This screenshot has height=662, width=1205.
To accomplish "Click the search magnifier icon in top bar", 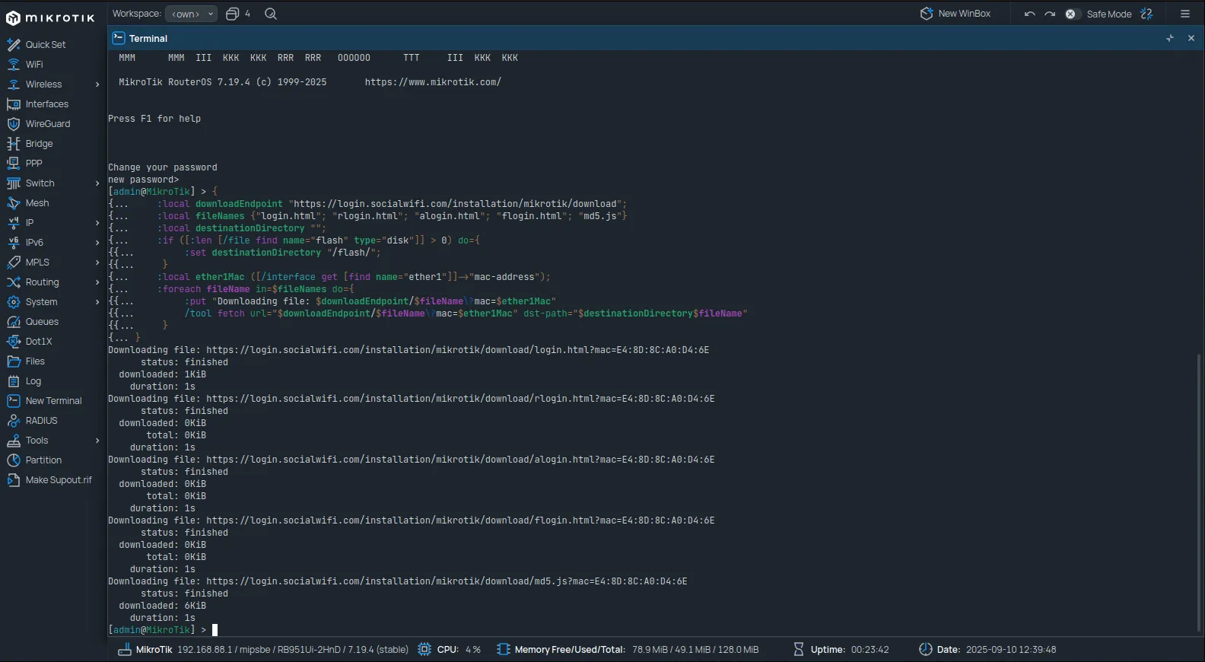I will click(271, 14).
